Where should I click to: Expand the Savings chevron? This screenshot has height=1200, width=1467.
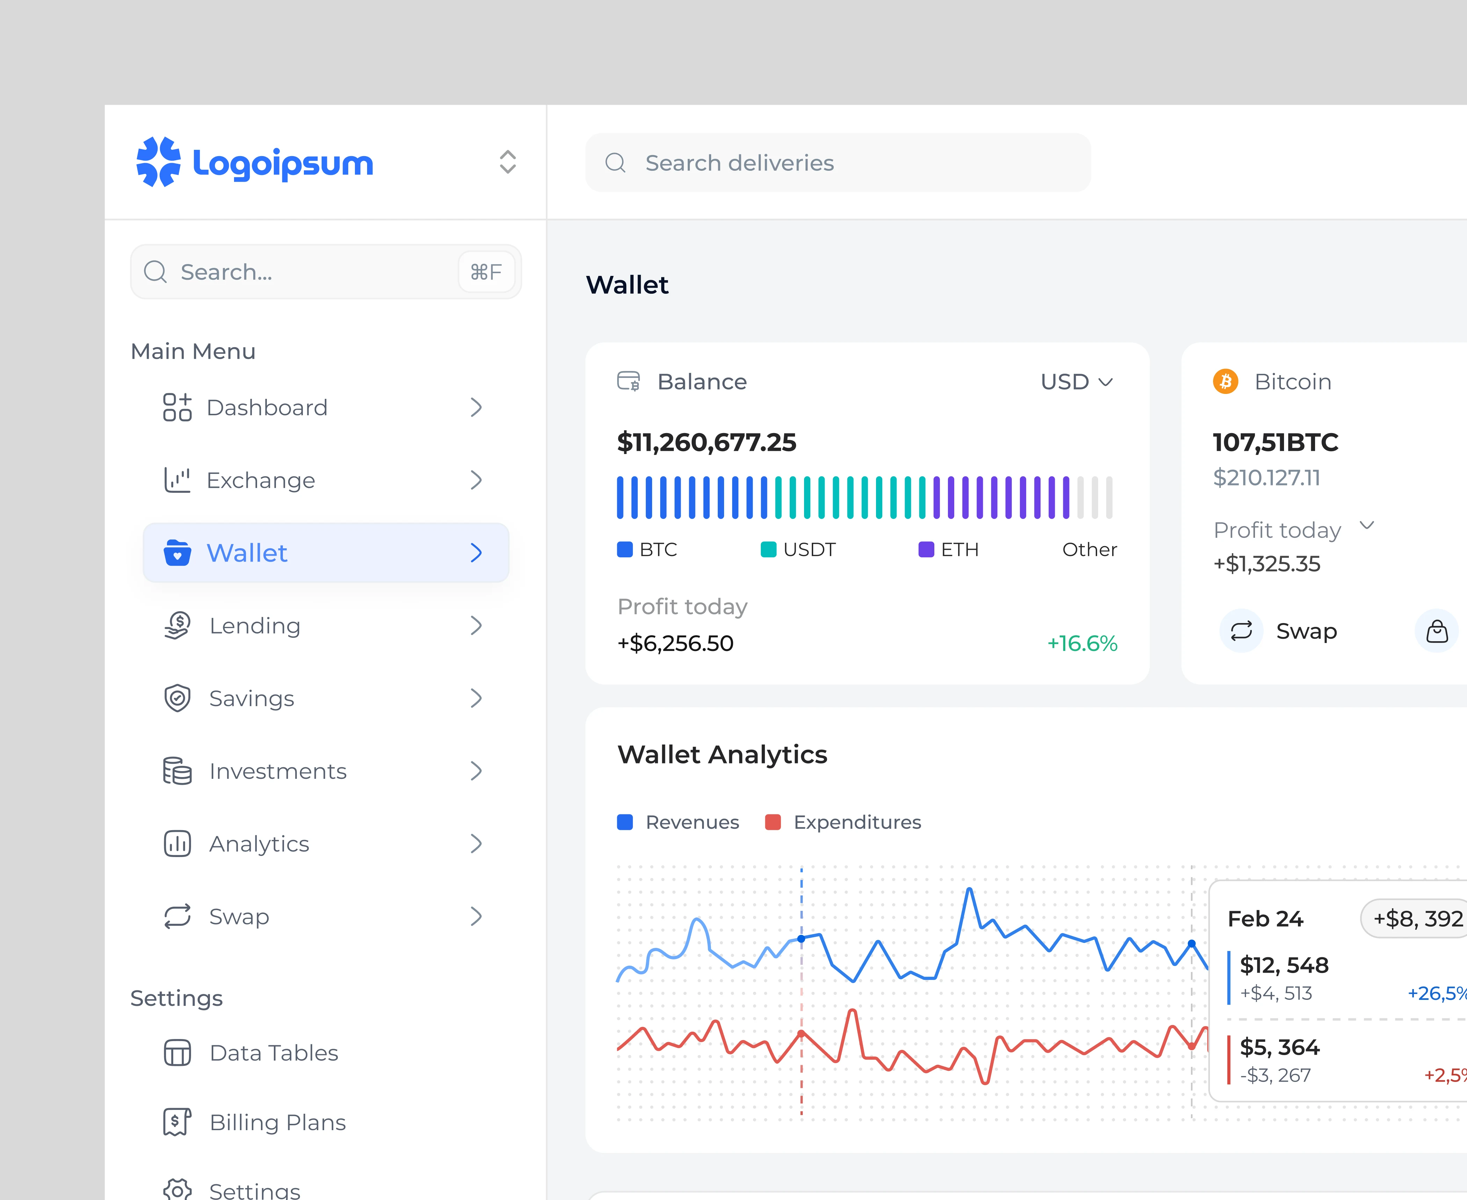pyautogui.click(x=476, y=698)
